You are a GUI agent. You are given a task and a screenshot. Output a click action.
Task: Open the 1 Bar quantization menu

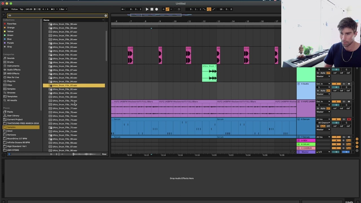pos(63,9)
